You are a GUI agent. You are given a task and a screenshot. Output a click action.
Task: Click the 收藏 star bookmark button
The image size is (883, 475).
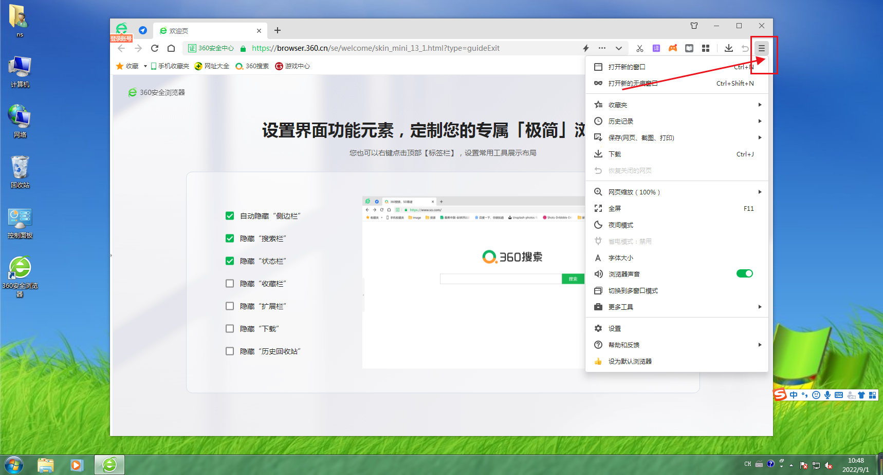click(x=127, y=66)
